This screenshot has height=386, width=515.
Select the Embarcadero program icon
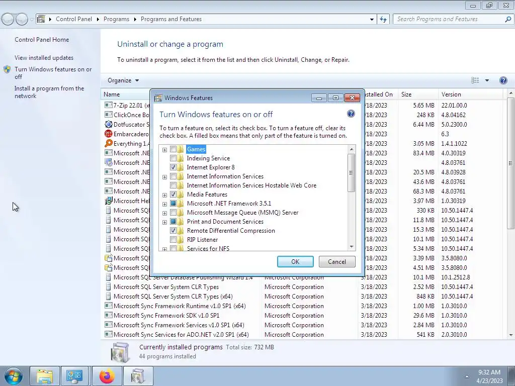[x=109, y=134]
